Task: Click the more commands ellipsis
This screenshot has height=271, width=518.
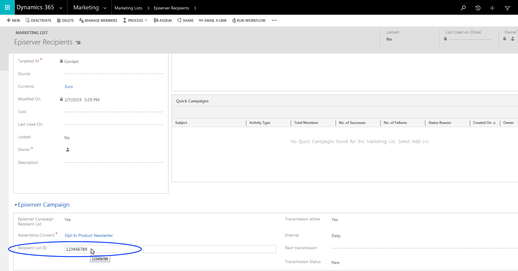Action: [x=274, y=20]
